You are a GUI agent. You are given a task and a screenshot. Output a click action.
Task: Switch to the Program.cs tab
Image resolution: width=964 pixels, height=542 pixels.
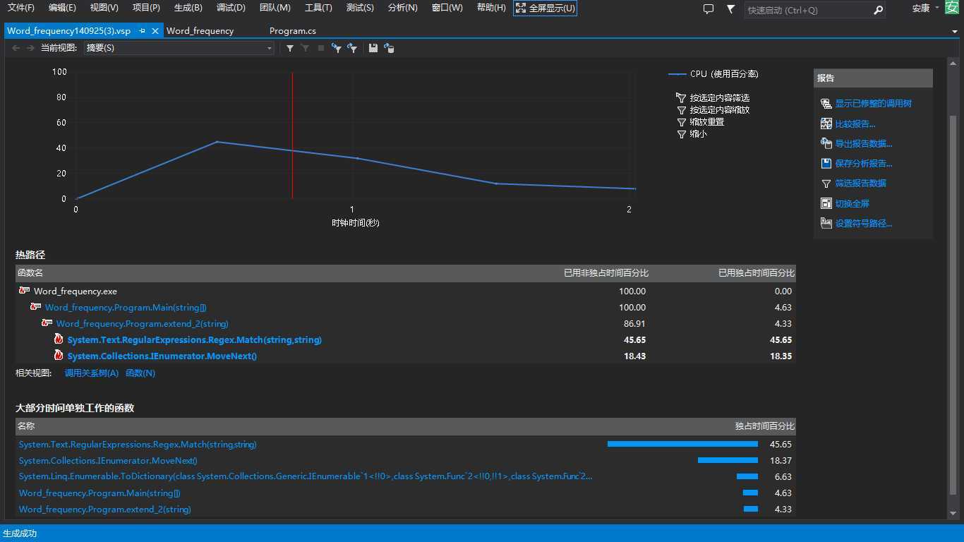(x=292, y=31)
